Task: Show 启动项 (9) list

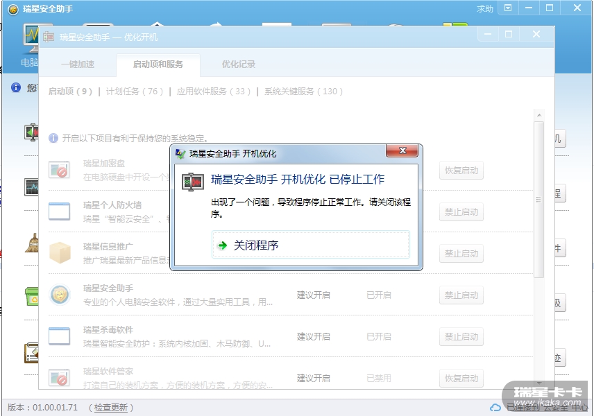Action: coord(71,92)
